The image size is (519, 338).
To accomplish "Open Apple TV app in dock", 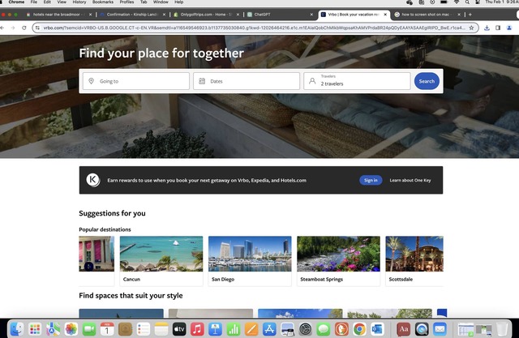I will [x=178, y=328].
